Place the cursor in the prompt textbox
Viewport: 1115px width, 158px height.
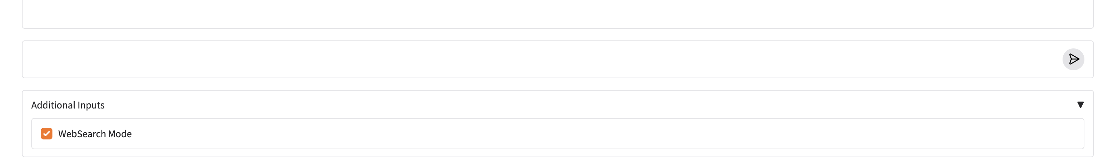(x=541, y=59)
